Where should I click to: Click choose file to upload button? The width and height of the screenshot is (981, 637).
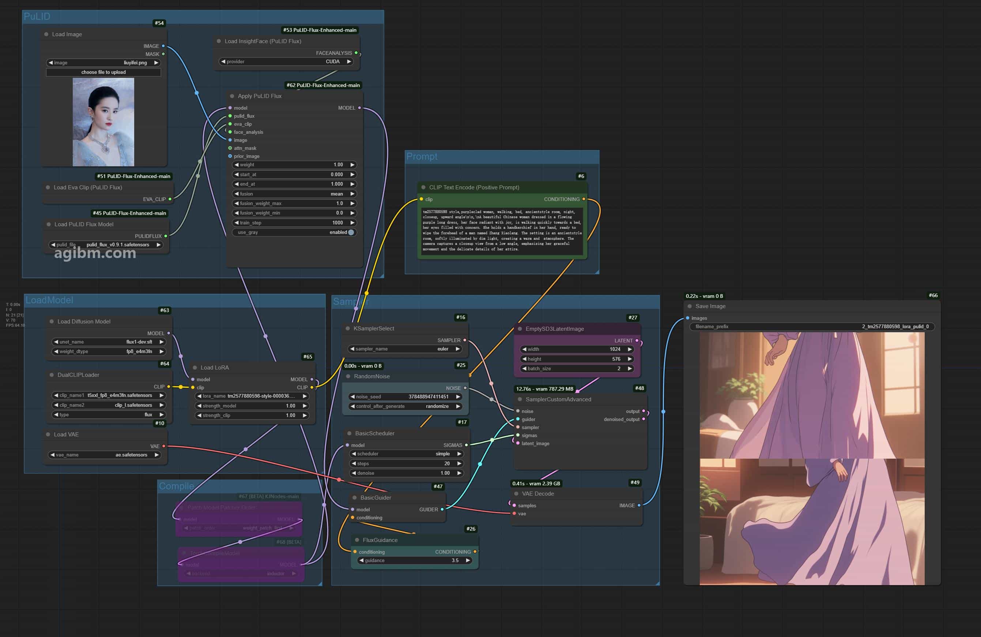tap(103, 72)
